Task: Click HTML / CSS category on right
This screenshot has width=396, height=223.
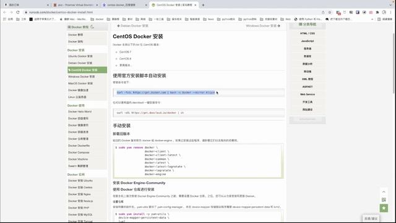Action: (x=308, y=33)
